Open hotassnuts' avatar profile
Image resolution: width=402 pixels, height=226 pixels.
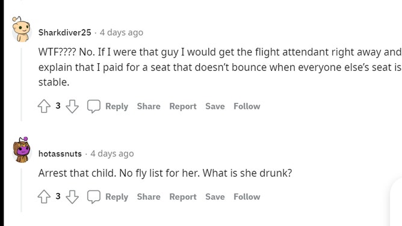coord(22,150)
